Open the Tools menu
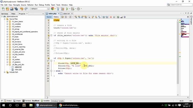Image resolution: width=193 pixels, height=108 pixels. coord(58,5)
